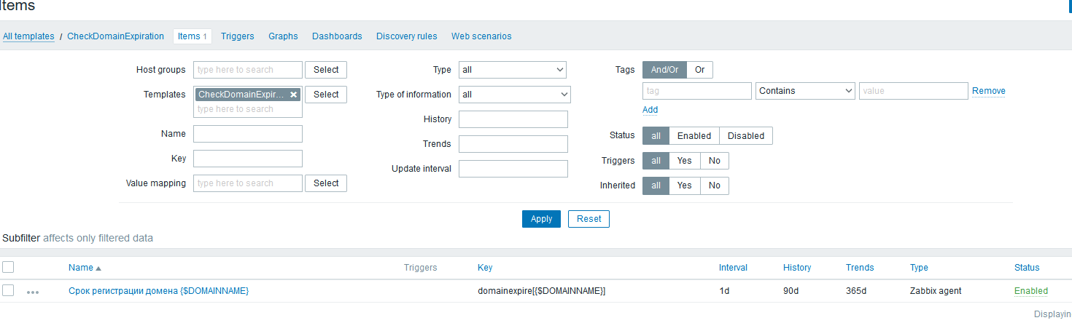Open Type of information dropdown
Image resolution: width=1072 pixels, height=323 pixels.
click(515, 95)
